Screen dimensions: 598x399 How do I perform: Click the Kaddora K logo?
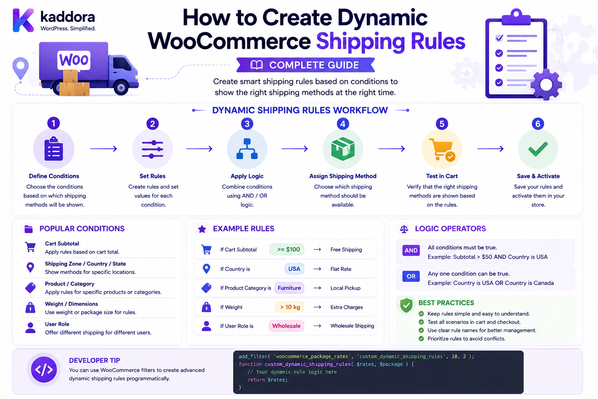(23, 20)
